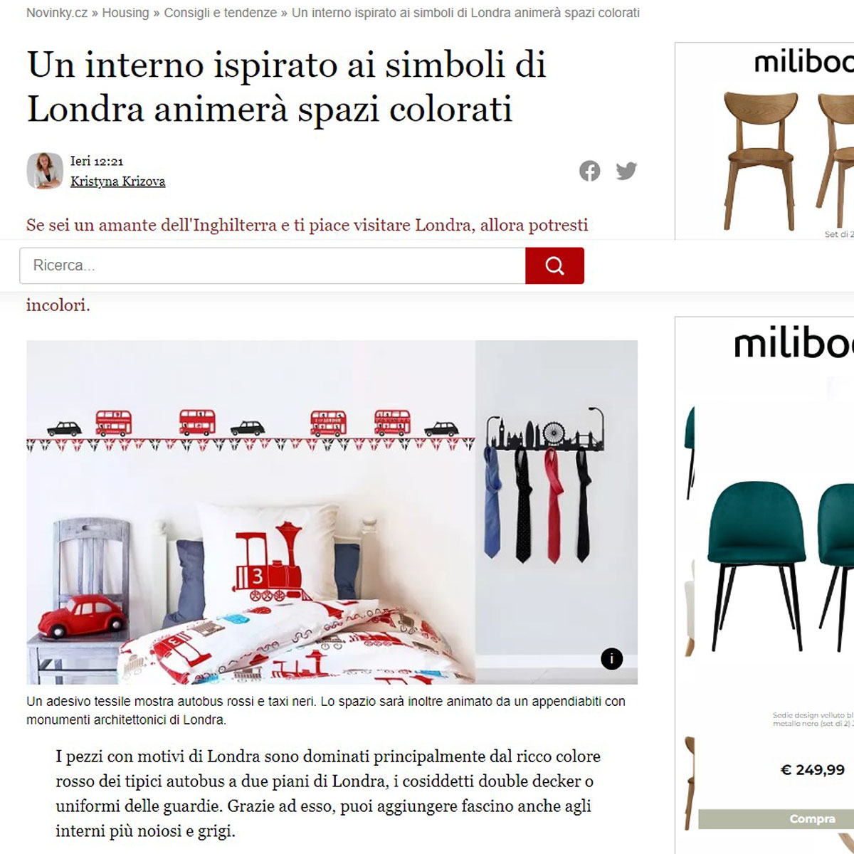This screenshot has width=854, height=854.
Task: Click the lower miliboo ad logo
Action: 794,344
